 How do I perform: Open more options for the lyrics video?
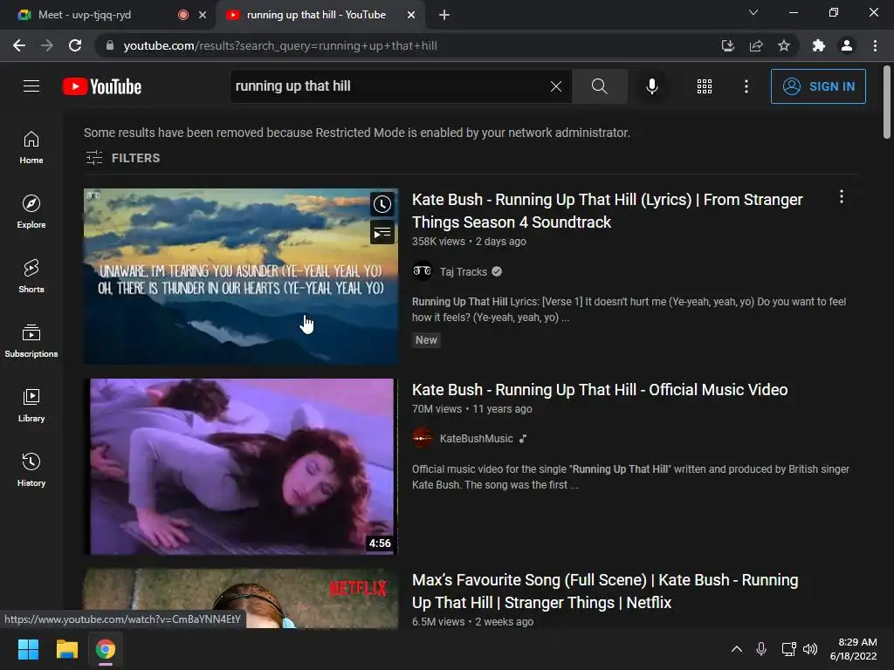[842, 197]
